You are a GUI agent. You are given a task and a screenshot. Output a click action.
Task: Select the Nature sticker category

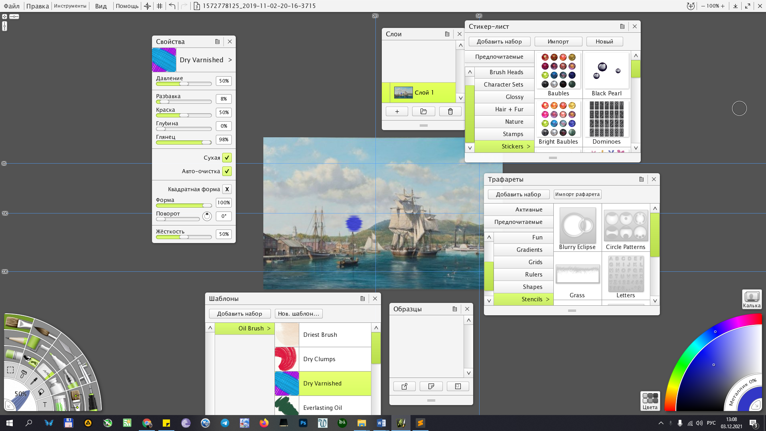coord(505,122)
